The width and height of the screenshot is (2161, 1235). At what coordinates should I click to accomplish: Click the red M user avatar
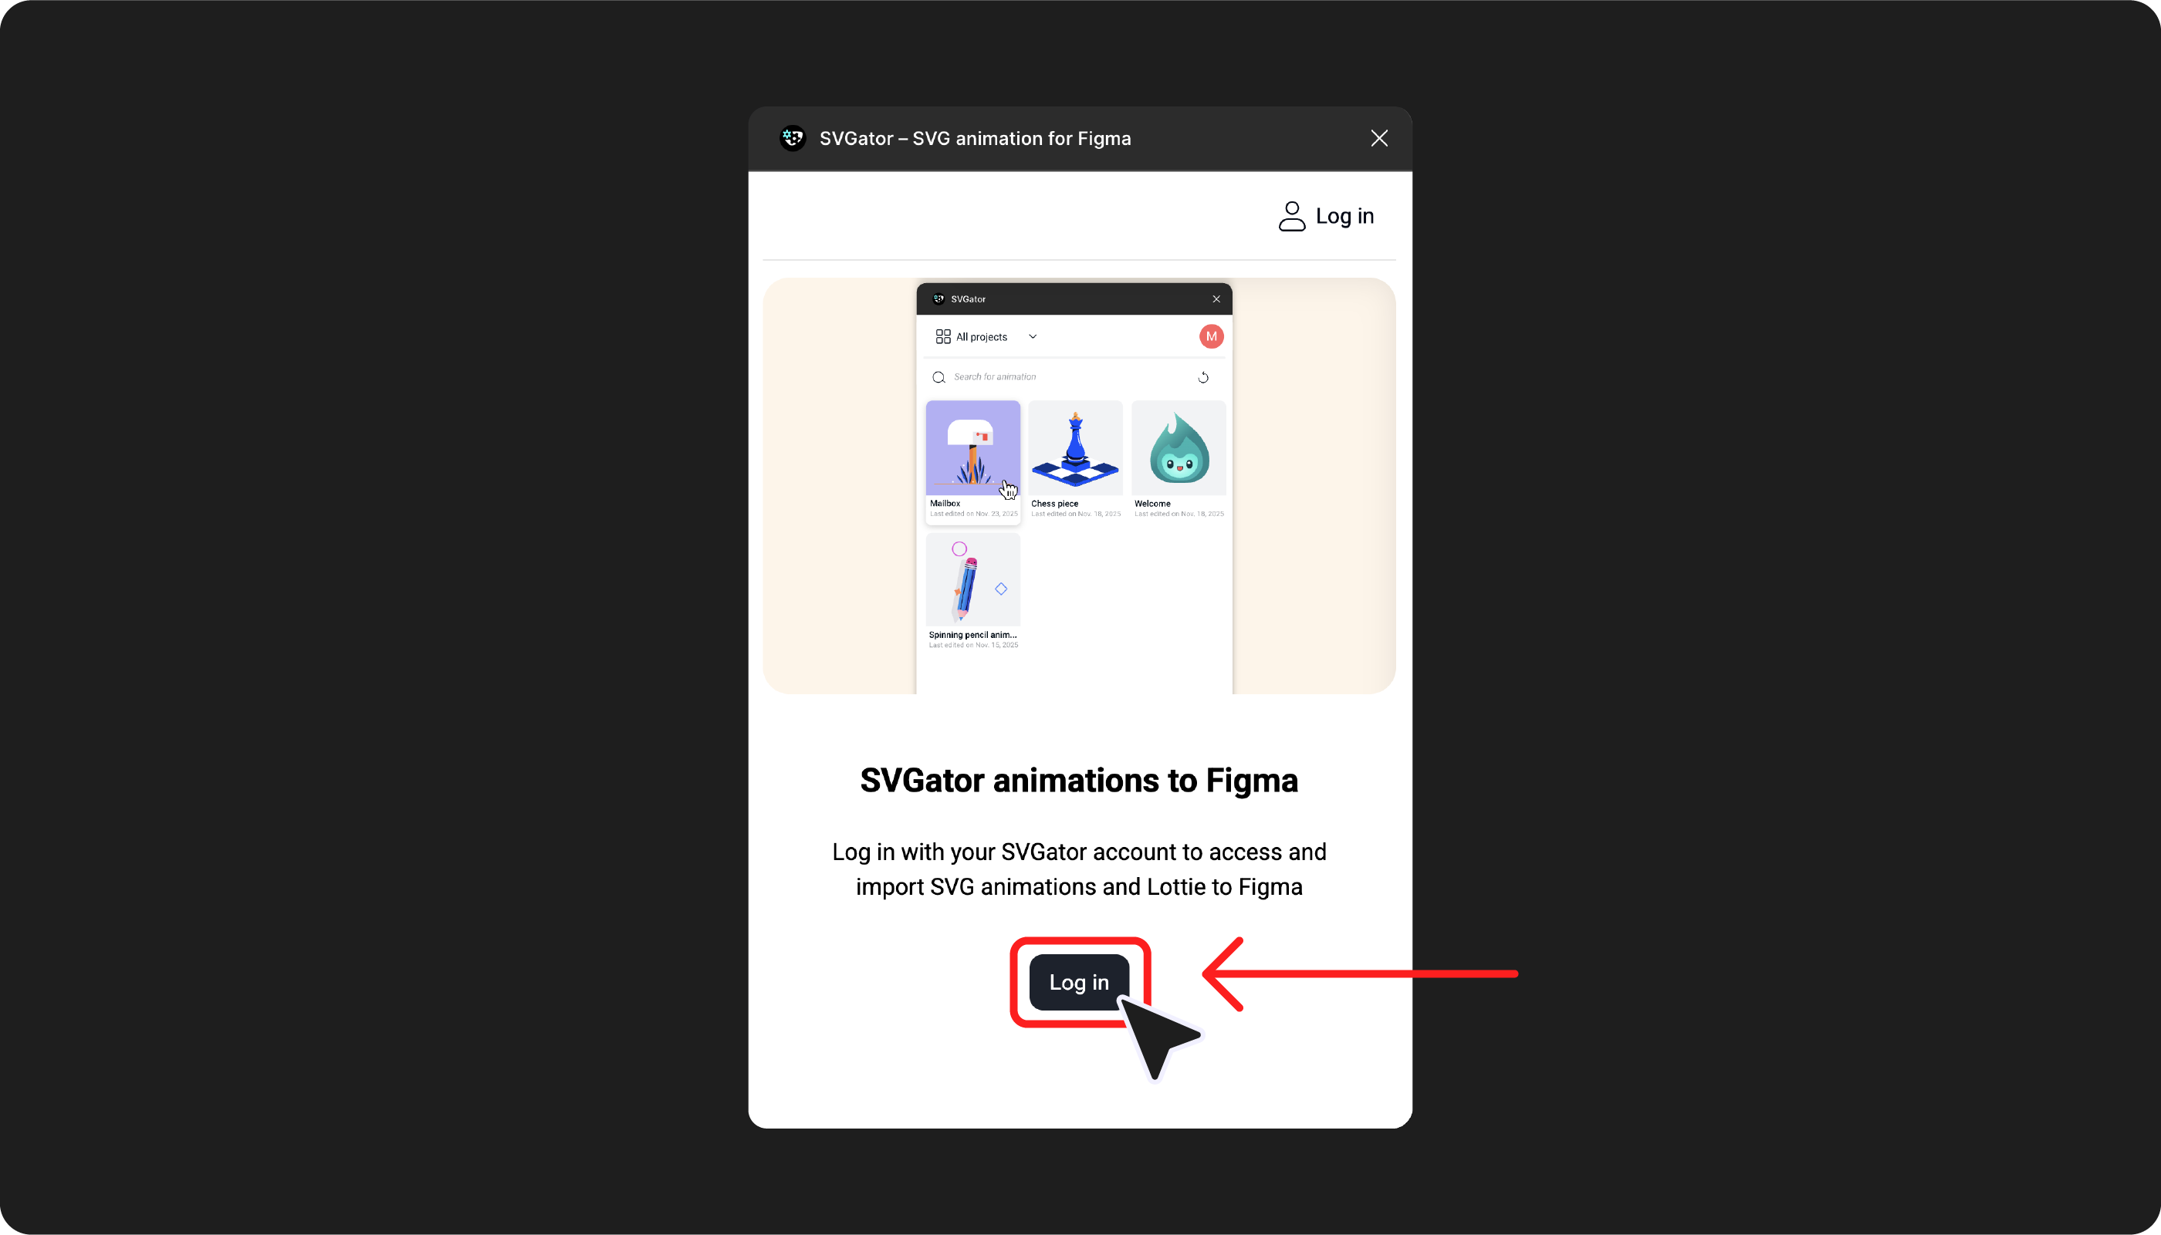1211,337
